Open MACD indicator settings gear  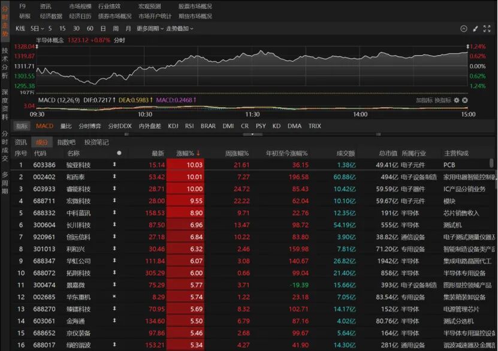click(x=456, y=100)
